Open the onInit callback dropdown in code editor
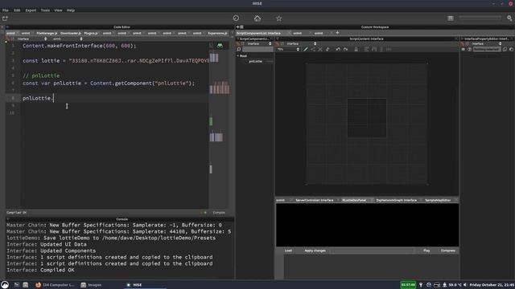 pyautogui.click(x=68, y=39)
